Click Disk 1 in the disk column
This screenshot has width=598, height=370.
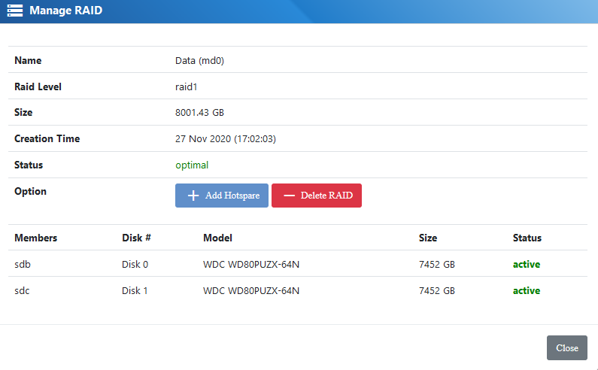(x=135, y=290)
